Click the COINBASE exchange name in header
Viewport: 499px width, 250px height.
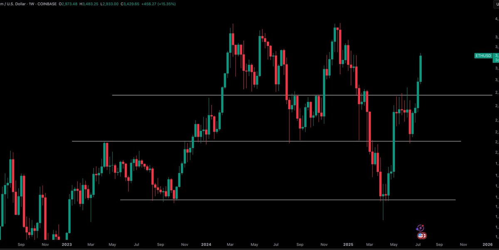[x=47, y=4]
